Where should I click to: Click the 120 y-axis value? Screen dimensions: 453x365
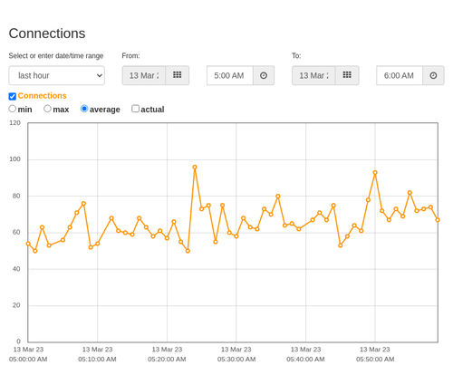pyautogui.click(x=14, y=123)
